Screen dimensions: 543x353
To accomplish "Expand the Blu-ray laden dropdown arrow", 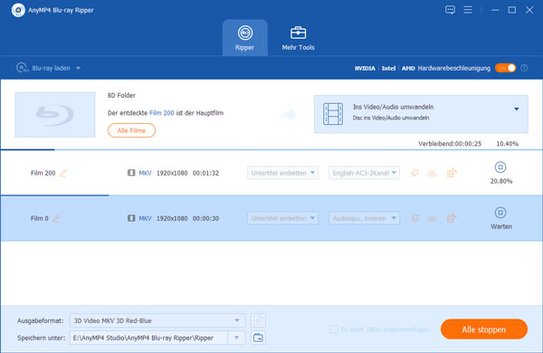I will point(78,68).
